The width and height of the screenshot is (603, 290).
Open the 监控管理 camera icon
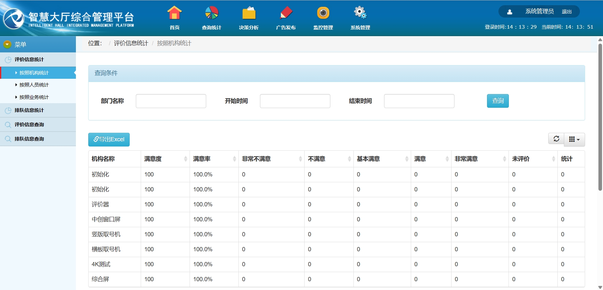click(323, 13)
